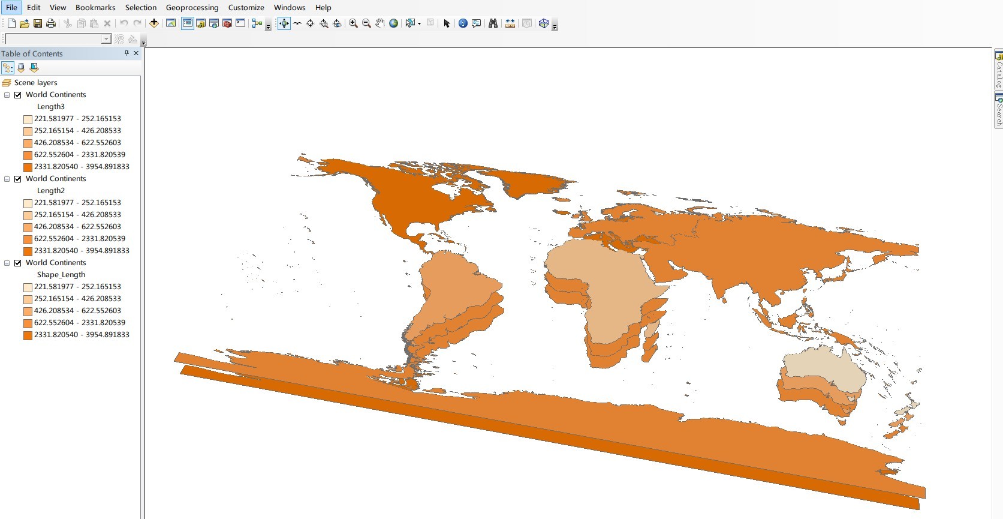Viewport: 1003px width, 519px height.
Task: Select the Center on Target tool
Action: (x=311, y=23)
